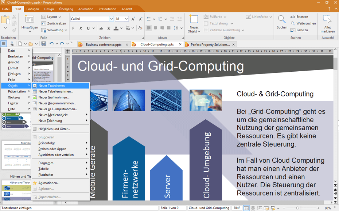
Task: Click Alles markieren icon
Action: click(327, 19)
